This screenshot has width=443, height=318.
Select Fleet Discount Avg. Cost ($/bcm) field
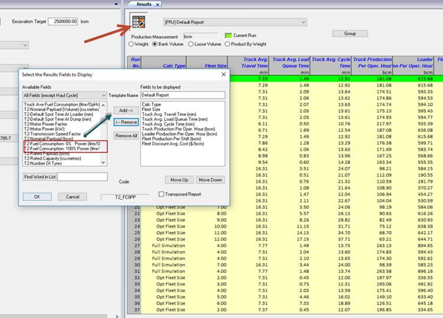(173, 144)
